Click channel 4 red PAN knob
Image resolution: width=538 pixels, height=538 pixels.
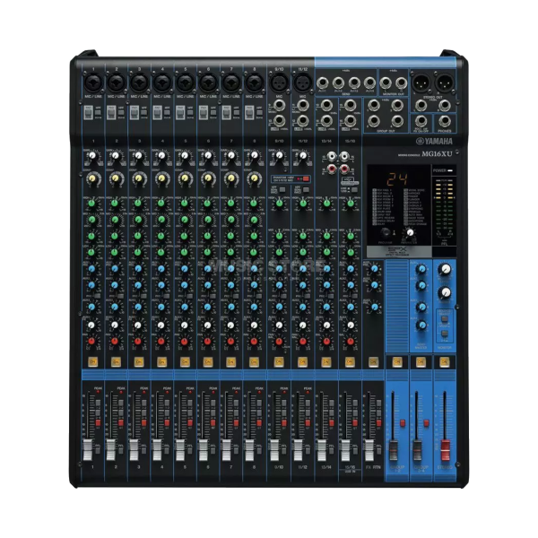161,342
